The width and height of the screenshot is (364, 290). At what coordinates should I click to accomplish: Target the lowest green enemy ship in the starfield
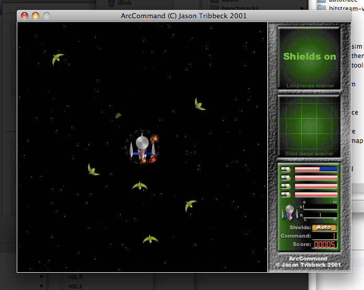click(150, 240)
